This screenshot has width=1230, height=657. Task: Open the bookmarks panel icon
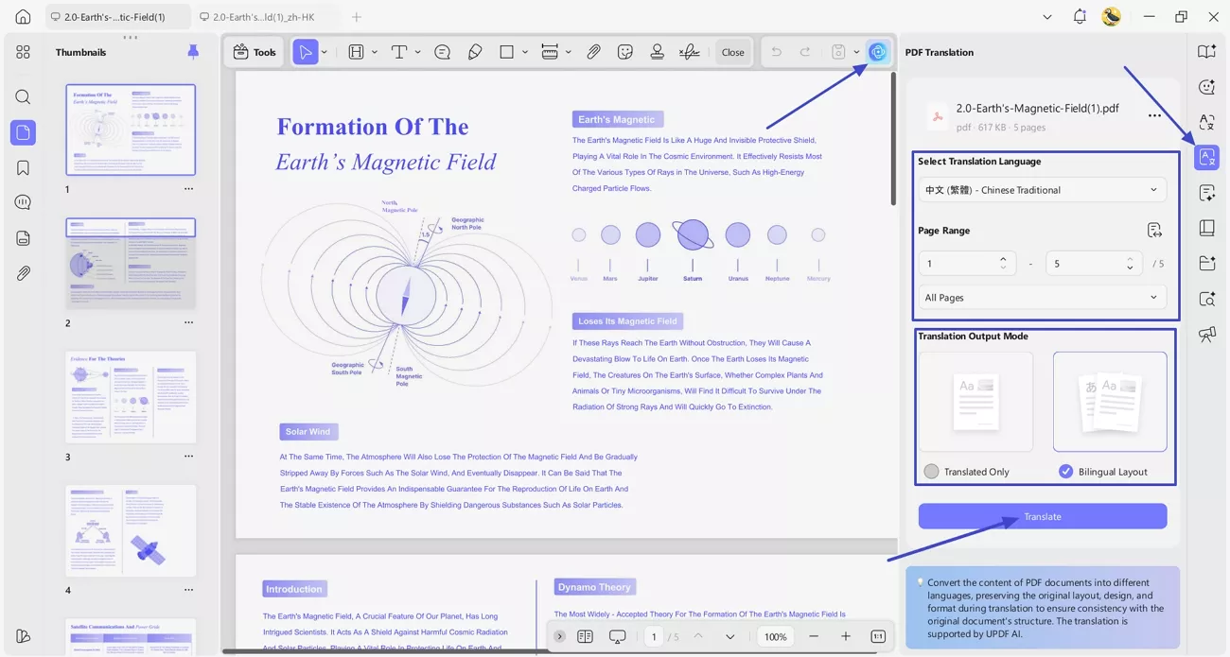click(23, 168)
